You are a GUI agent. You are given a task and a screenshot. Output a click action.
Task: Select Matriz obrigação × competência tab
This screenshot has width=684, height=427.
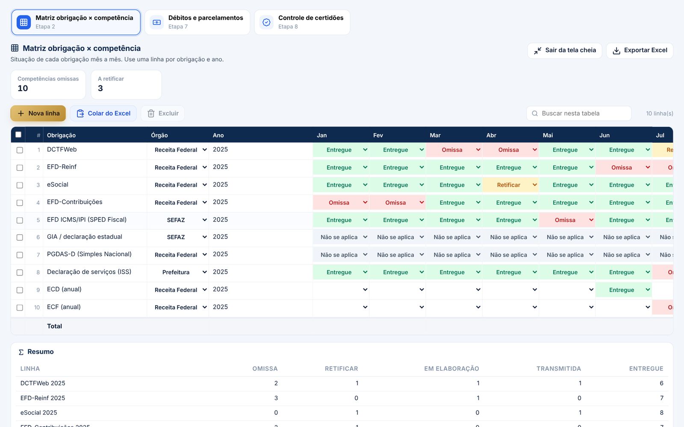pyautogui.click(x=76, y=22)
